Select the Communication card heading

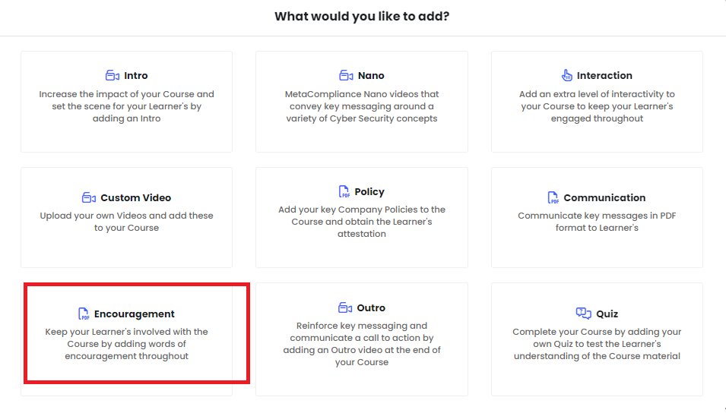[604, 197]
